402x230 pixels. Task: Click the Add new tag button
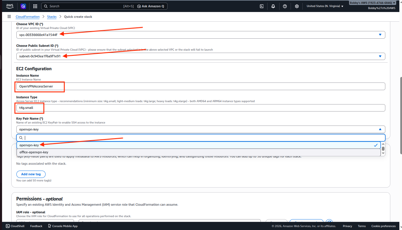[x=31, y=174]
